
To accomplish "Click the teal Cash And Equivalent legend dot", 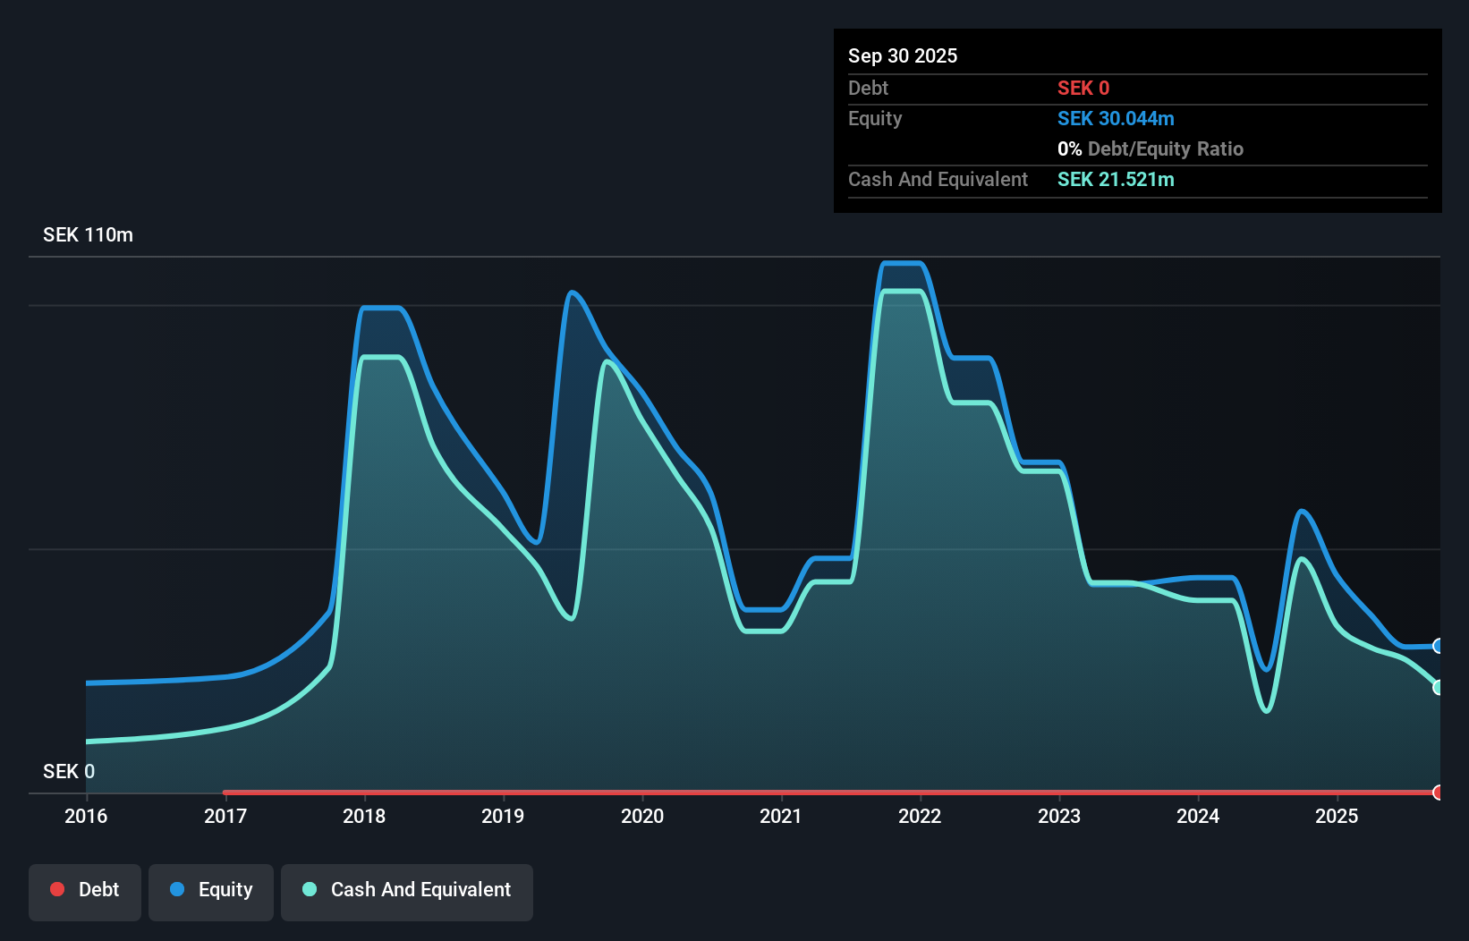I will (309, 890).
